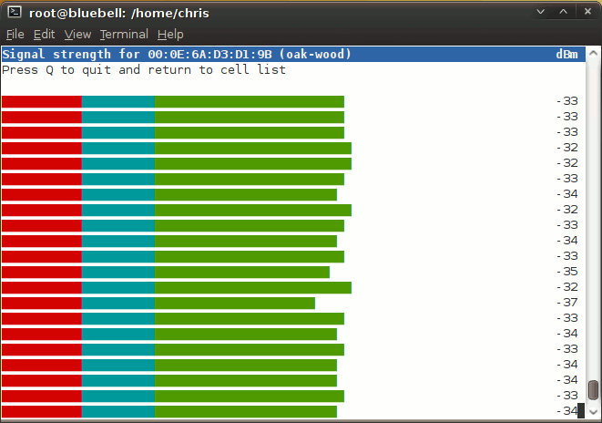Click the dBm column header

[566, 55]
